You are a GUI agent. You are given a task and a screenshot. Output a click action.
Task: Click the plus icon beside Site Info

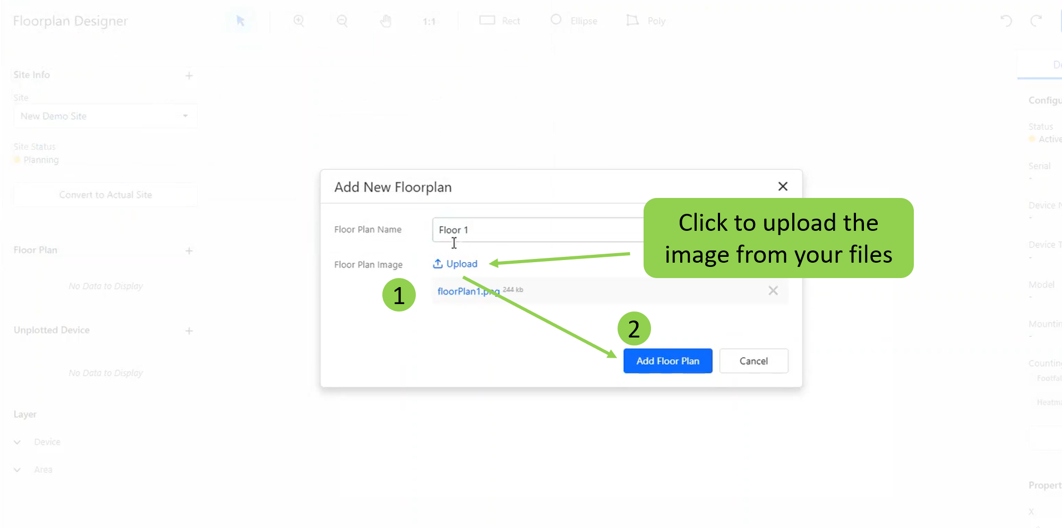[x=189, y=76]
